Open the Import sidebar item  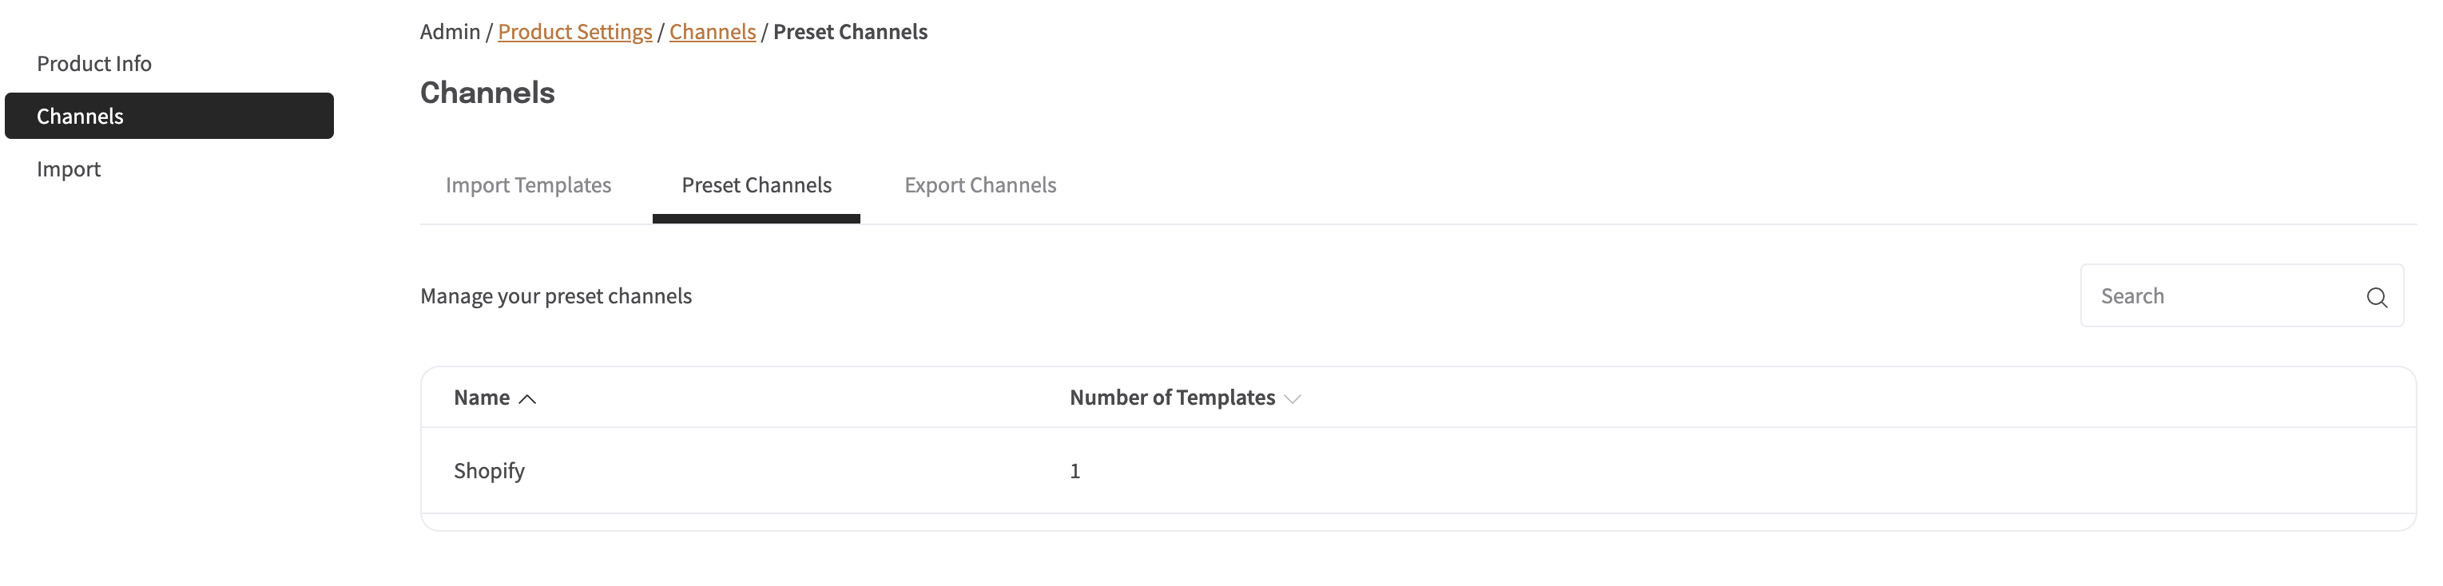pos(68,168)
